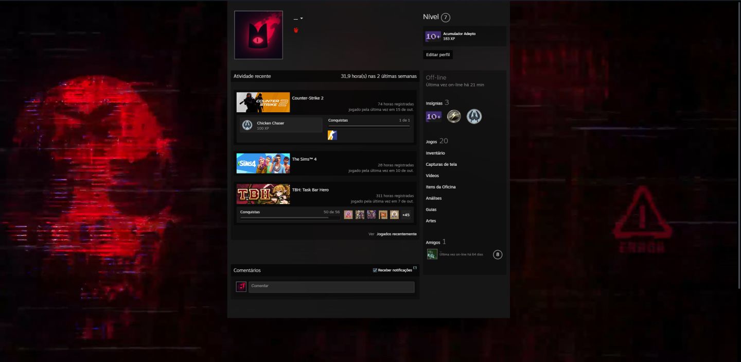Select the second TBH achievement icon
Image resolution: width=741 pixels, height=362 pixels.
click(x=360, y=215)
